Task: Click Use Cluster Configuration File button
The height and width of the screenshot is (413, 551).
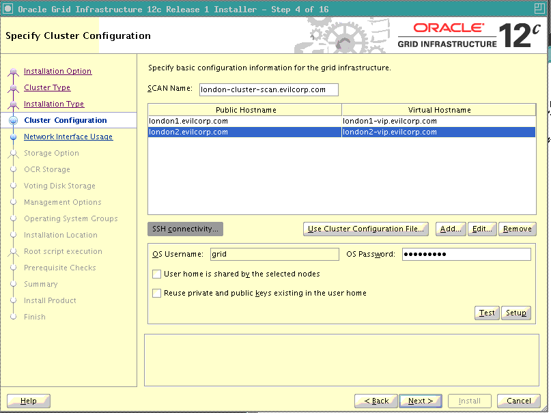Action: click(366, 229)
